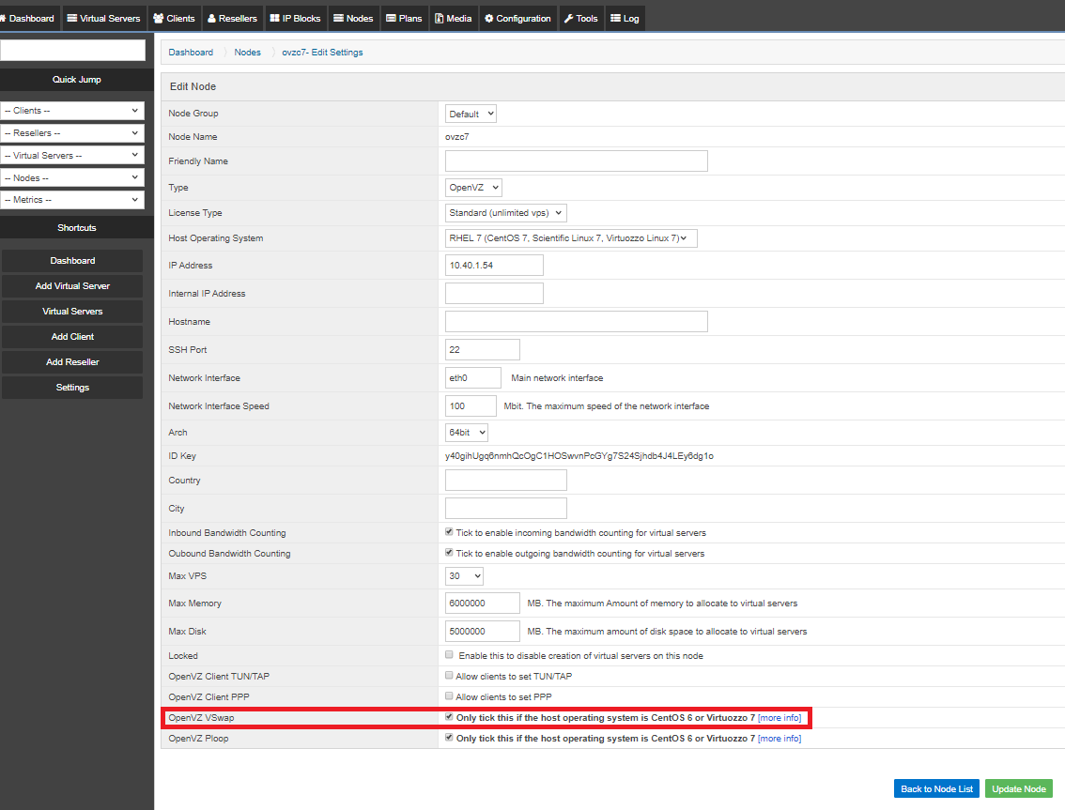Screen dimensions: 1065x810
Task: Toggle the OpenVZ Ploop checkbox
Action: 449,738
